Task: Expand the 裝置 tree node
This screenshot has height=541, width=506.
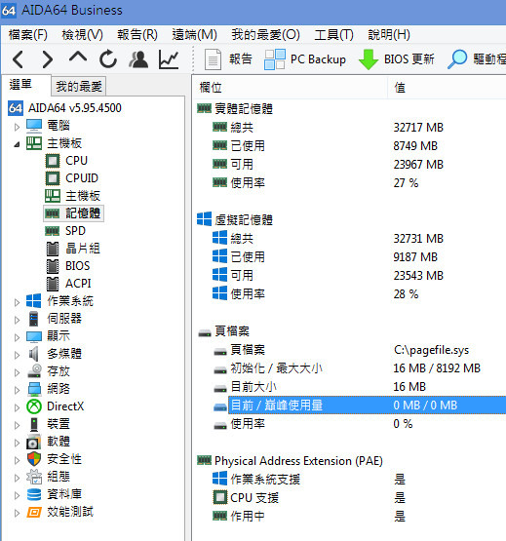Action: click(17, 425)
